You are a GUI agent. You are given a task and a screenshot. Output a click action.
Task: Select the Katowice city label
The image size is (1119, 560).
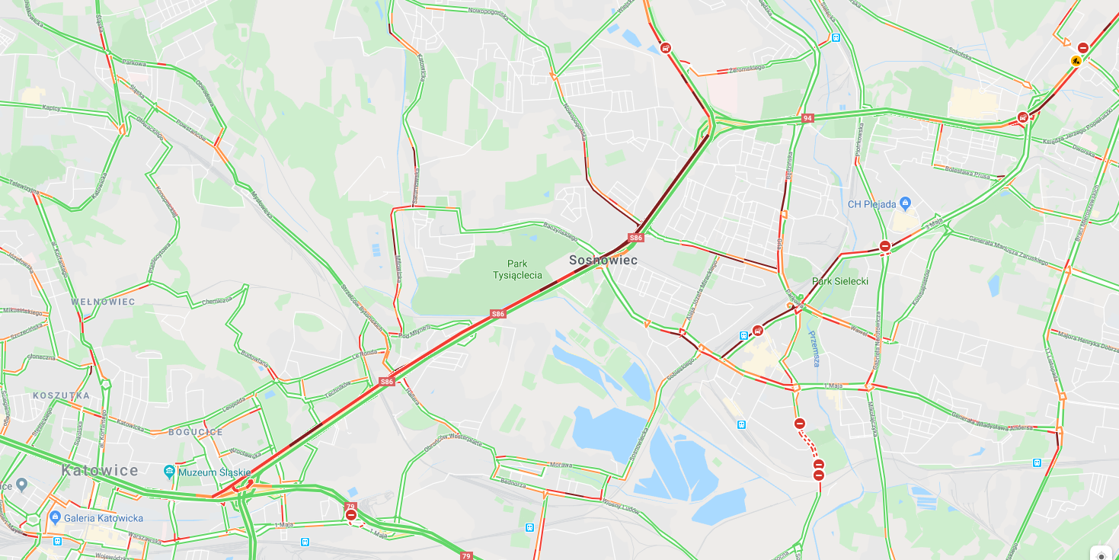coord(100,470)
